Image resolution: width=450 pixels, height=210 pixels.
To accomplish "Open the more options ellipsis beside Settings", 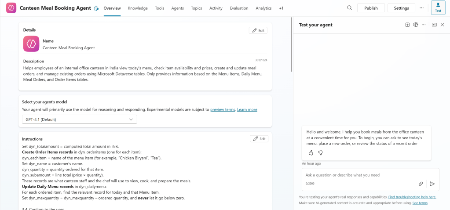I will pyautogui.click(x=422, y=8).
